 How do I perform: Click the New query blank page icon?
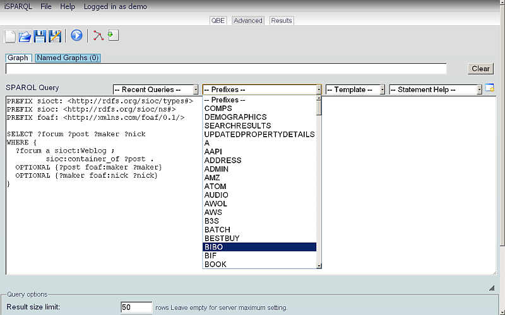point(10,37)
